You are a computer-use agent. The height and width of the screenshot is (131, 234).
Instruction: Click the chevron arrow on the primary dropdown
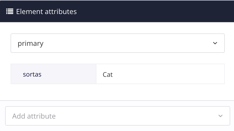coord(215,43)
